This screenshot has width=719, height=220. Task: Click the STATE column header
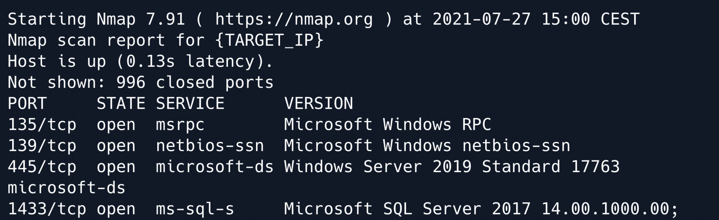coord(121,104)
